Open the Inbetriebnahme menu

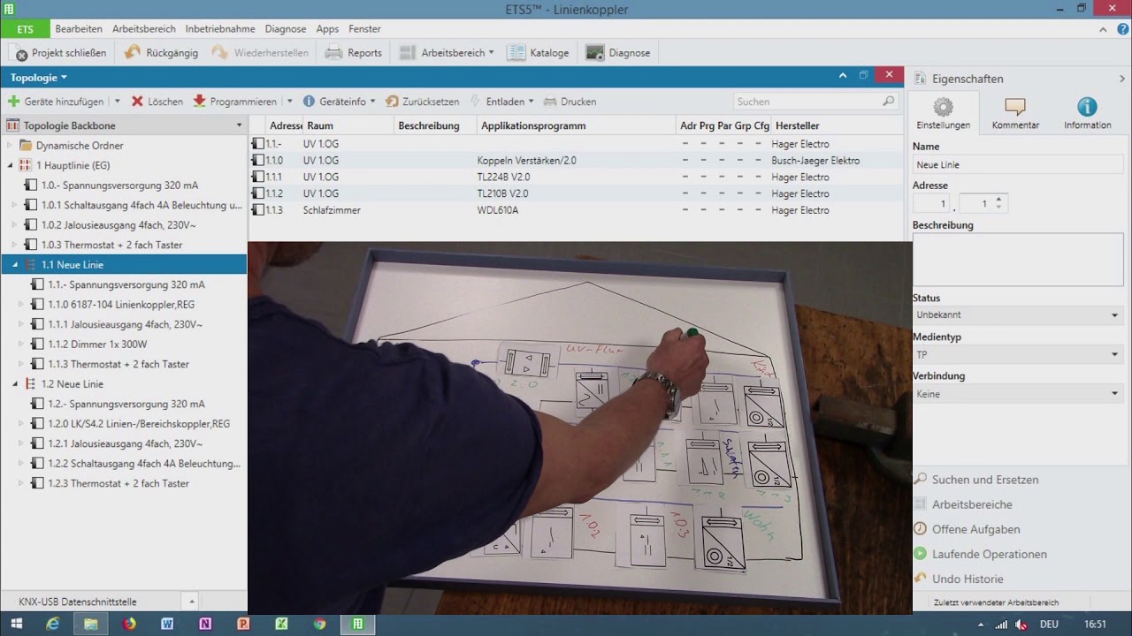220,29
